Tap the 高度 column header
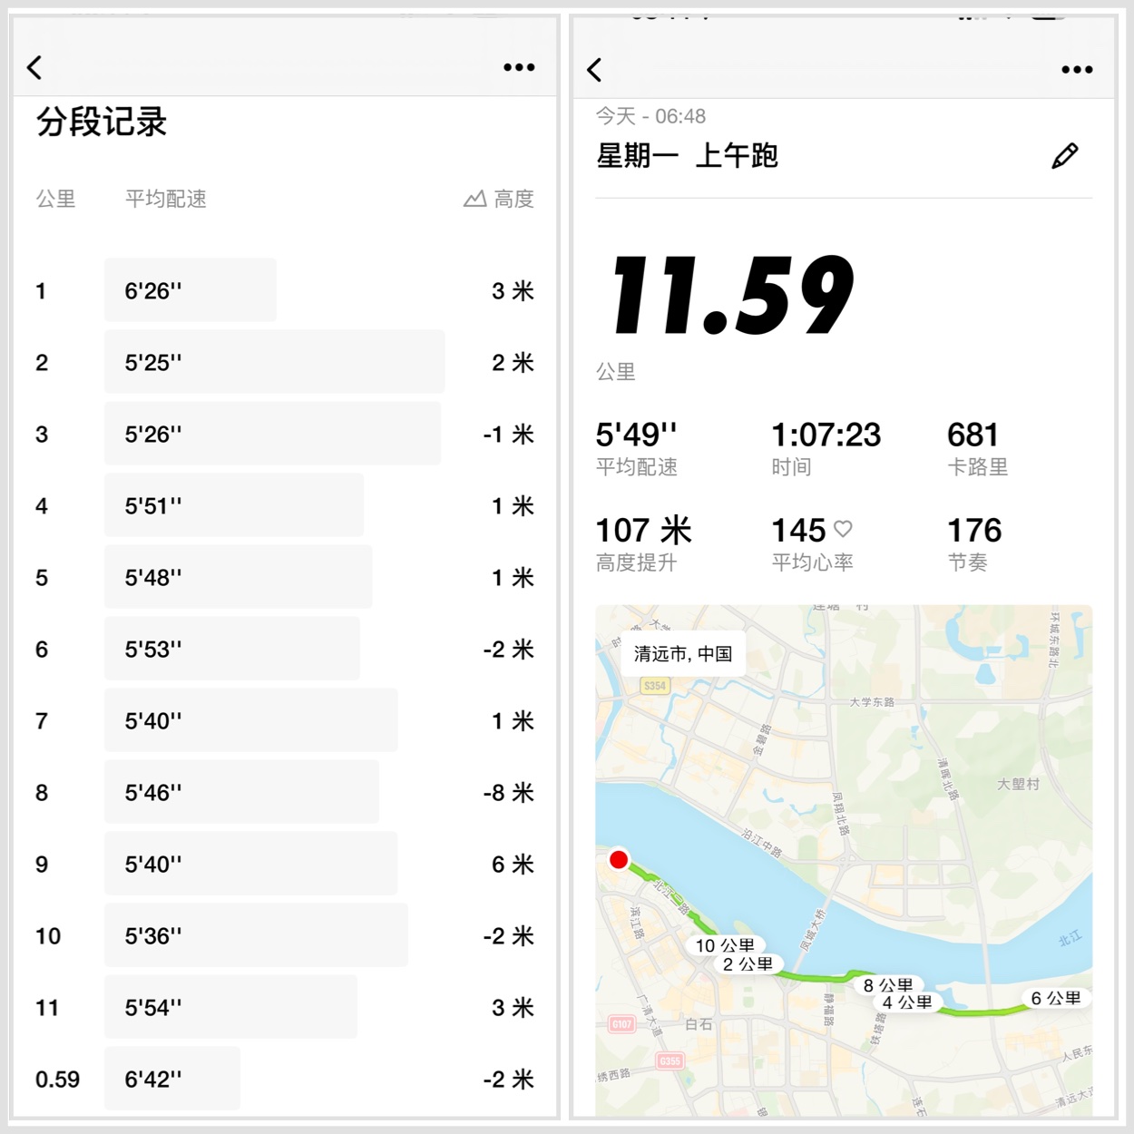This screenshot has height=1134, width=1134. (x=513, y=199)
